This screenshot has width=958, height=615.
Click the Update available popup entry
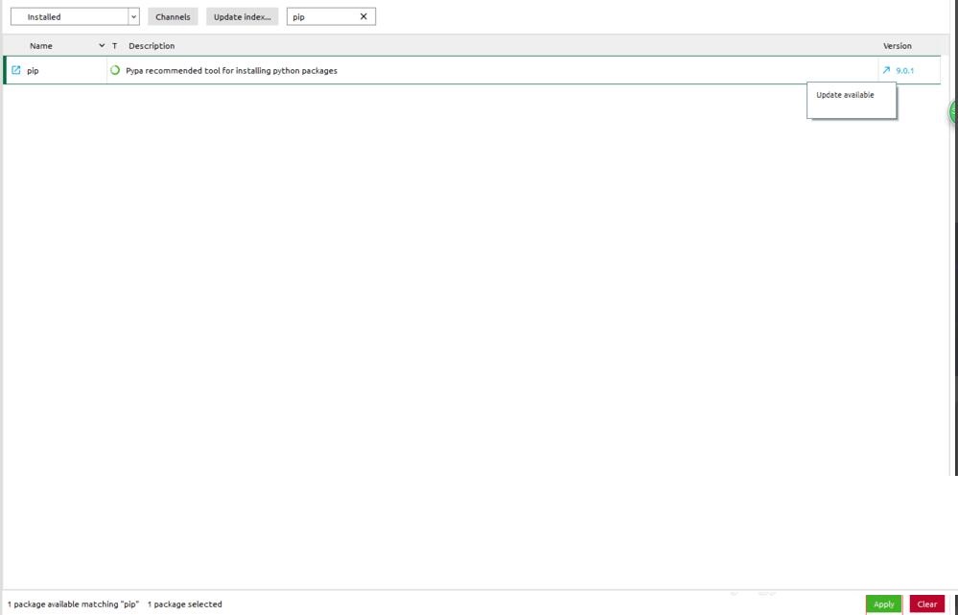[845, 95]
